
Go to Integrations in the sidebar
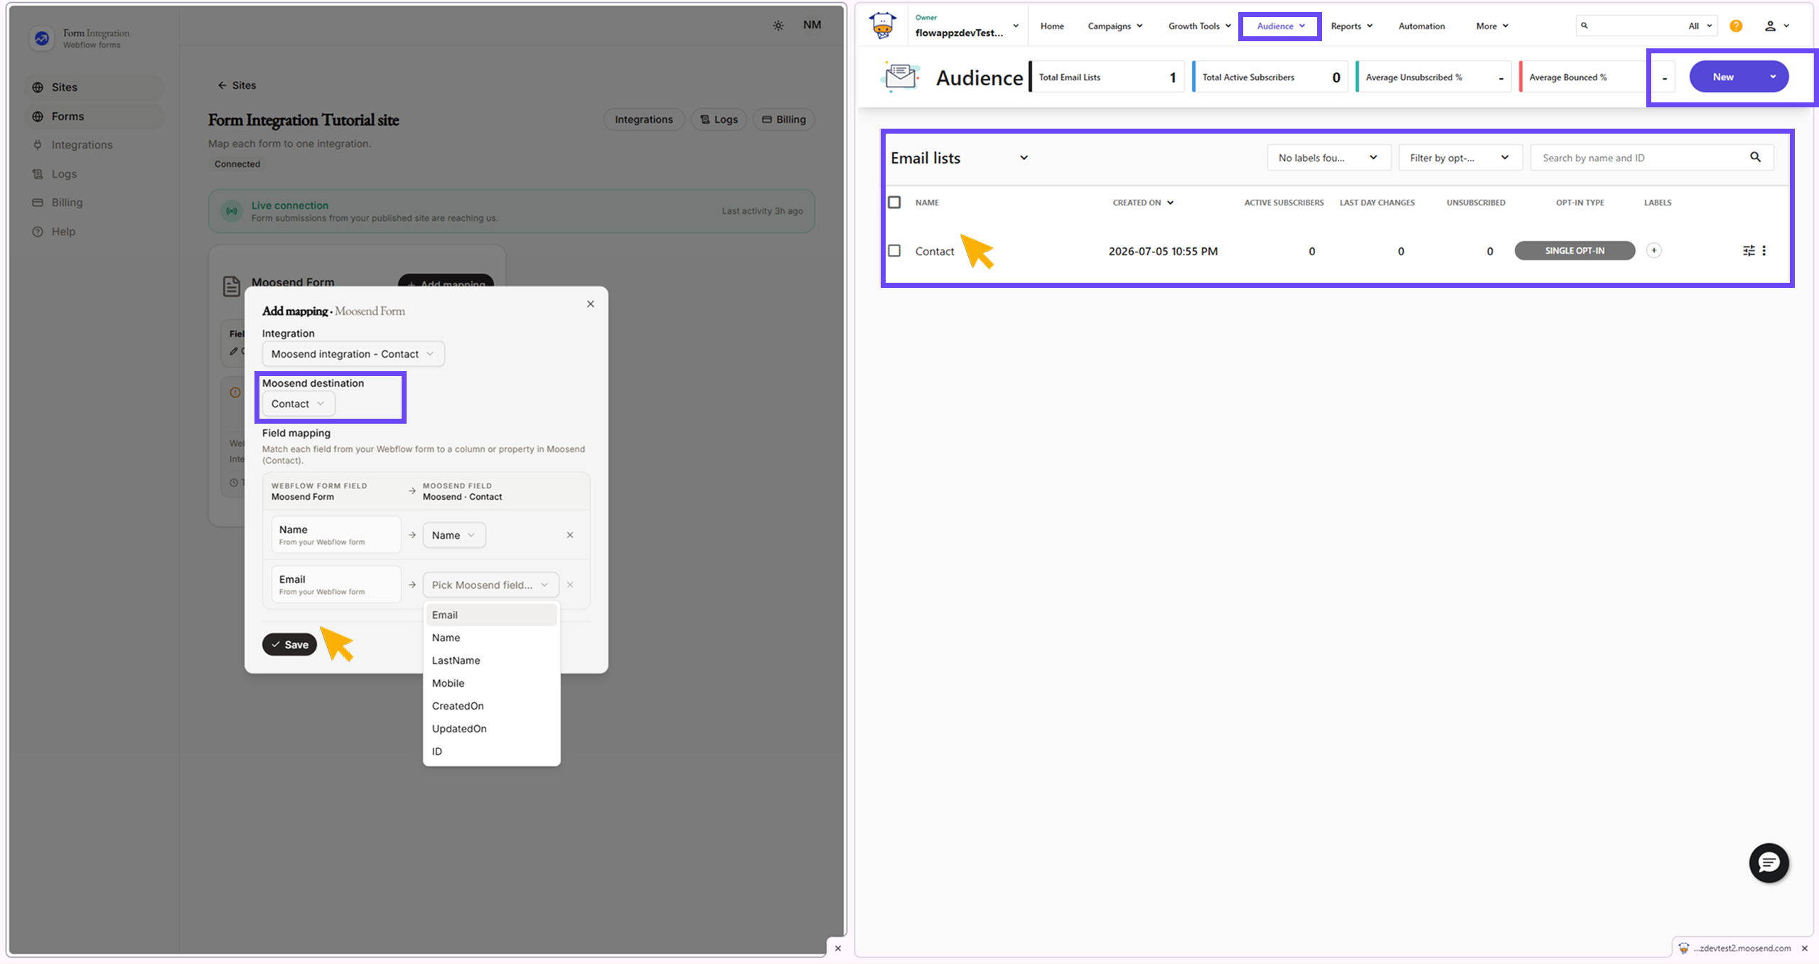95,145
